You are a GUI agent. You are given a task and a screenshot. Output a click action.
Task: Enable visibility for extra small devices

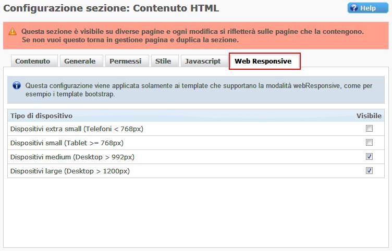pyautogui.click(x=370, y=129)
